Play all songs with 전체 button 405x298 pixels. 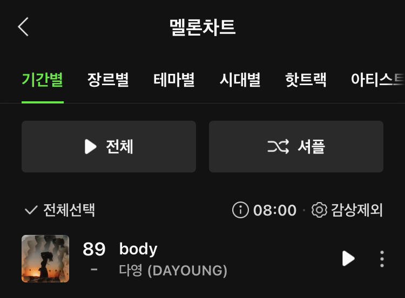coord(109,147)
